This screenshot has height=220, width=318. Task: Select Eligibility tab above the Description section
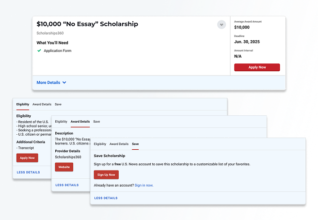pyautogui.click(x=61, y=122)
